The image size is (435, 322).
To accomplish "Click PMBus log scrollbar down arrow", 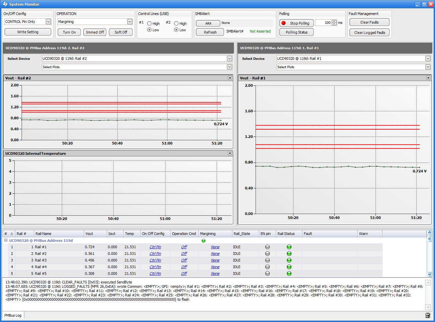I will click(428, 307).
